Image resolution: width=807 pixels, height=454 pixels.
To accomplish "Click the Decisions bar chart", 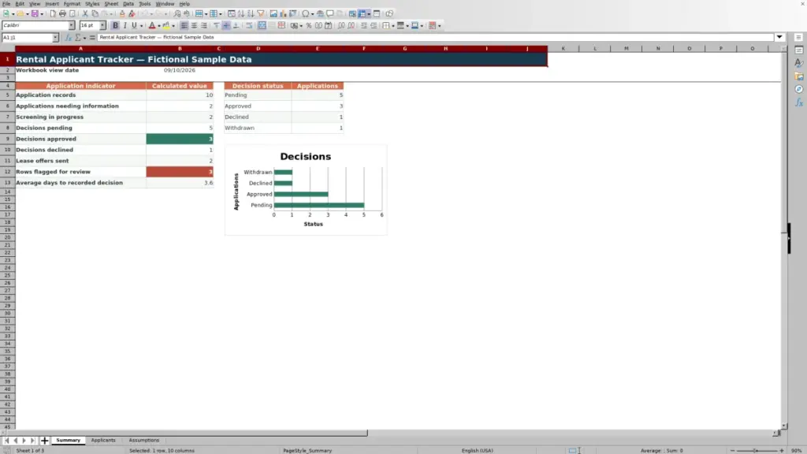I will [306, 190].
